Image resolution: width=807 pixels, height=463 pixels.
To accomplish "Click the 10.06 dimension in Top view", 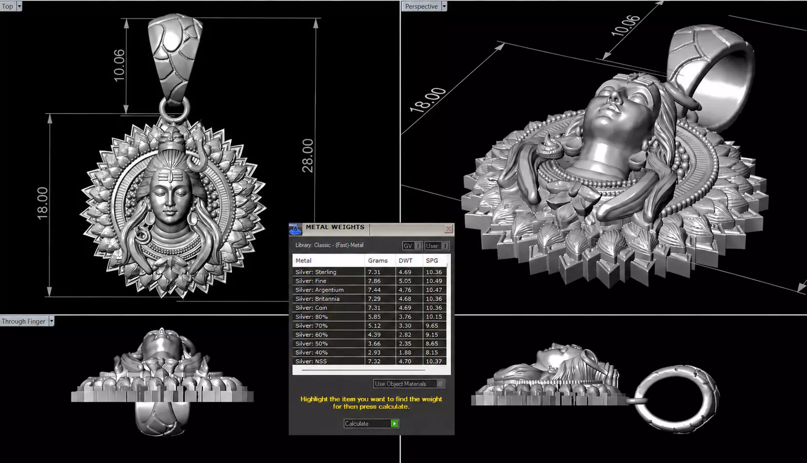I will (119, 65).
